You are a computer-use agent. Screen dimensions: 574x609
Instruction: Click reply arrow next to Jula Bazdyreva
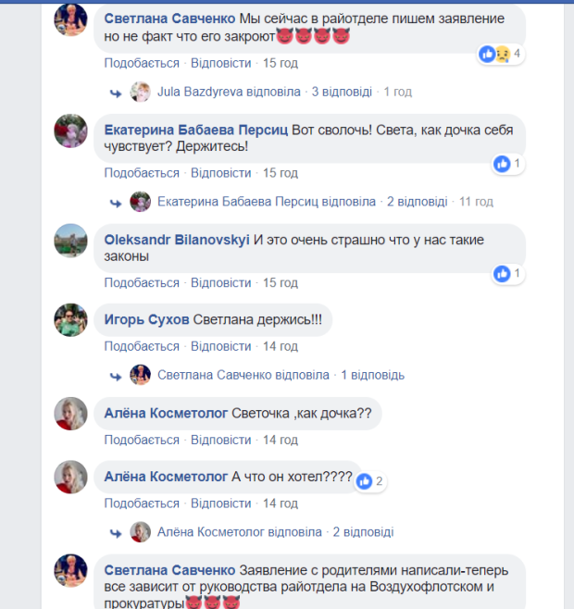pos(116,93)
